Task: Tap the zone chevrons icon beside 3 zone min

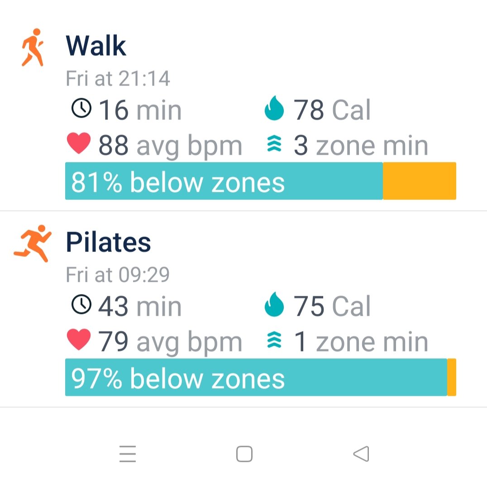Action: point(274,145)
